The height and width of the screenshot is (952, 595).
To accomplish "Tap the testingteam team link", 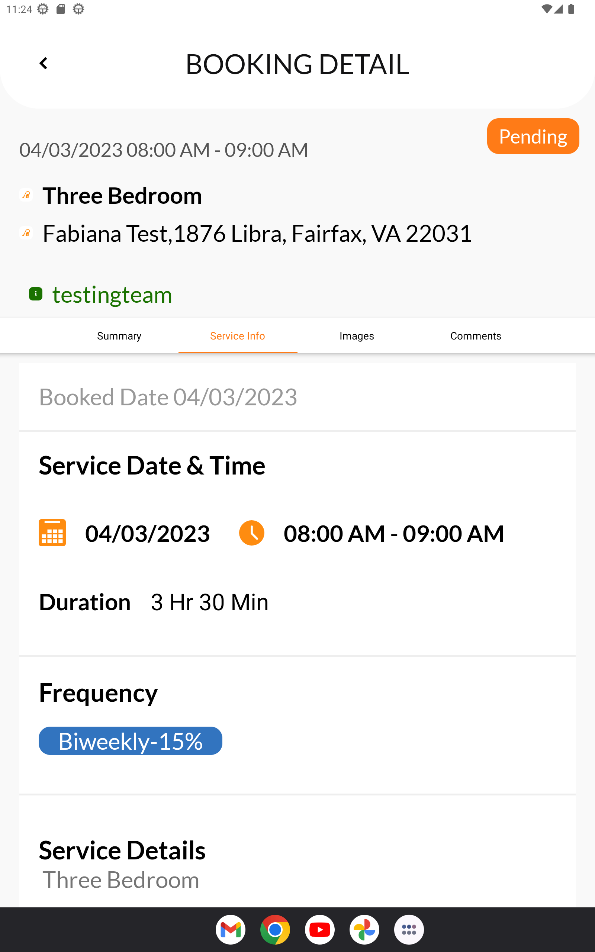I will (112, 295).
